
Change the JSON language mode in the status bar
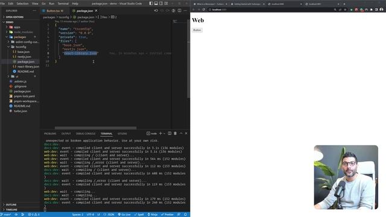click(x=109, y=215)
